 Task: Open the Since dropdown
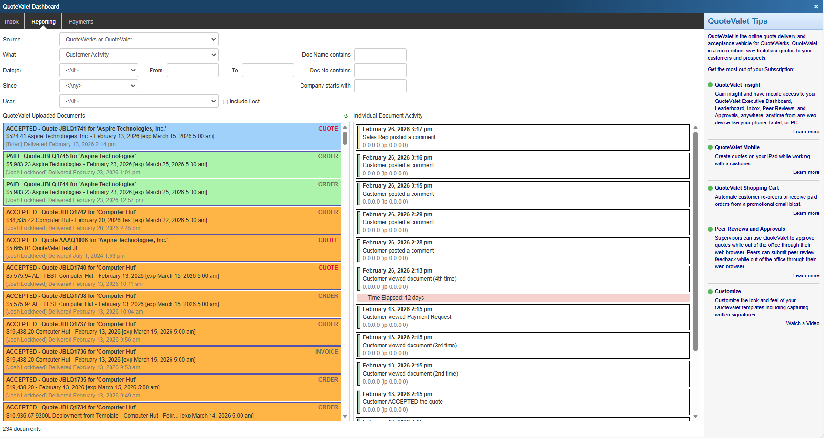(99, 86)
